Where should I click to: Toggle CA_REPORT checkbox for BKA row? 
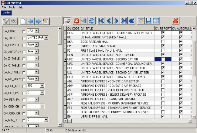coord(163,42)
